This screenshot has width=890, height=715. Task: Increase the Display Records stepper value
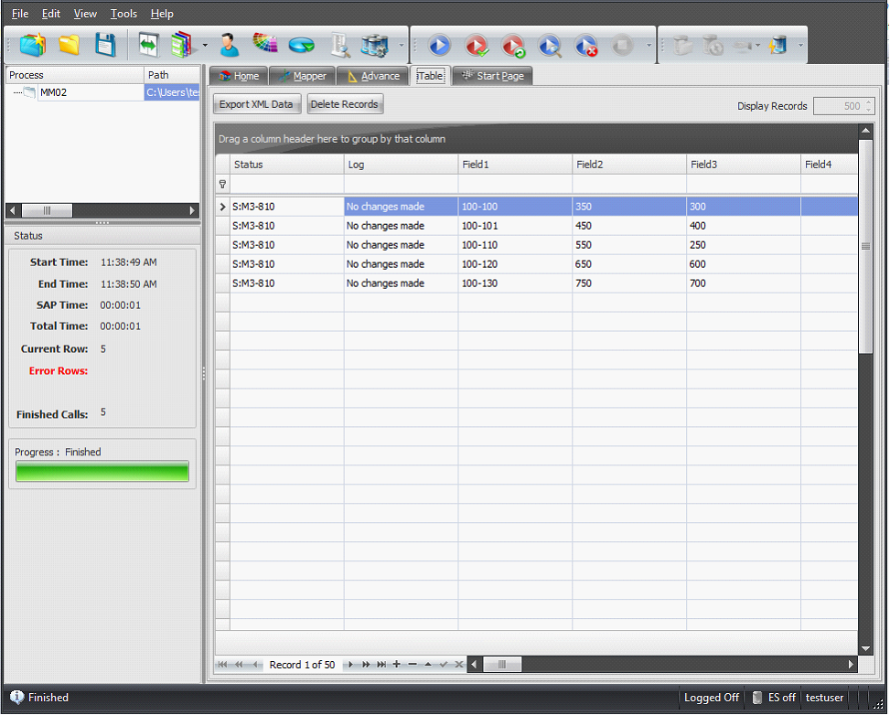click(x=869, y=102)
